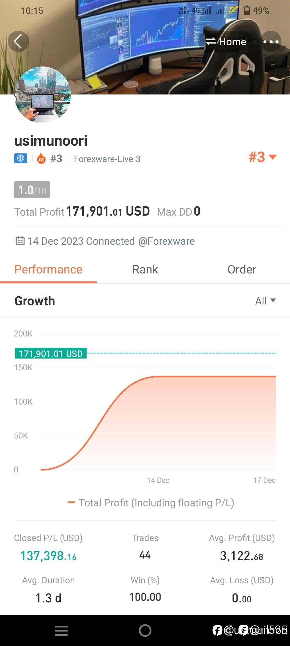Tap the calendar icon beside connection date
The height and width of the screenshot is (646, 290).
pyautogui.click(x=20, y=241)
